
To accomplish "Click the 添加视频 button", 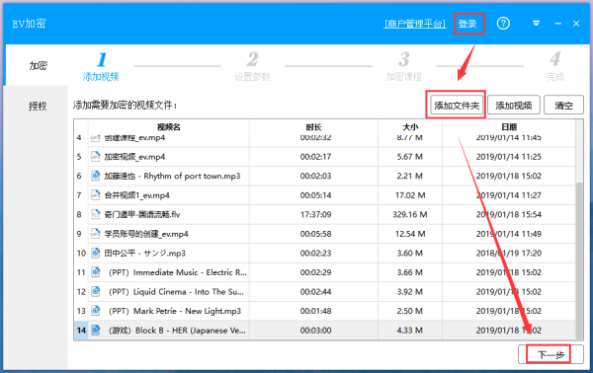I will click(514, 105).
